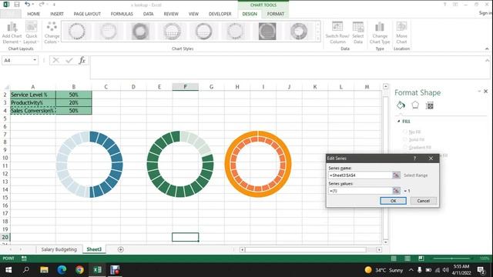Image resolution: width=493 pixels, height=277 pixels.
Task: Open Windows Start menu
Action: click(8, 270)
